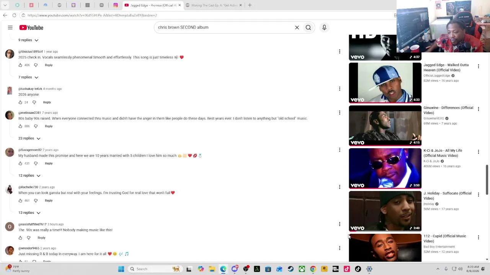Open options for J. Holiday - Suffocate video
The image size is (490, 275).
click(478, 195)
